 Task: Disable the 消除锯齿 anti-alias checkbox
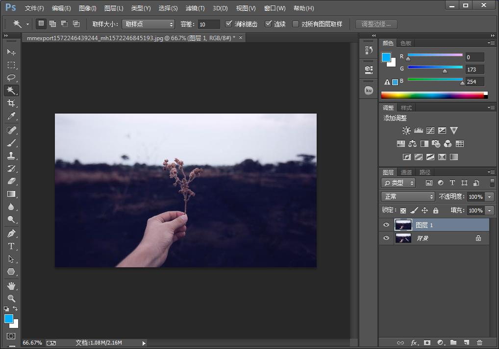click(228, 24)
